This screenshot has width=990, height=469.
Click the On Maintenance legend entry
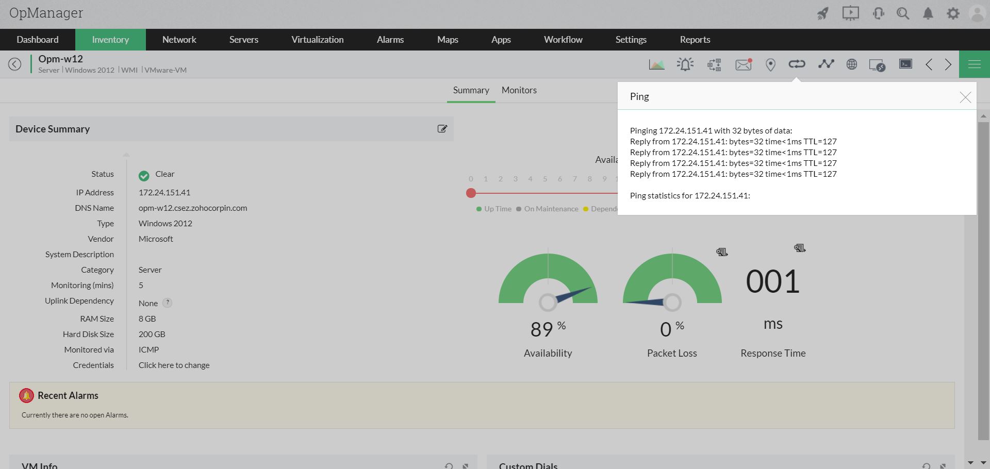pyautogui.click(x=548, y=209)
